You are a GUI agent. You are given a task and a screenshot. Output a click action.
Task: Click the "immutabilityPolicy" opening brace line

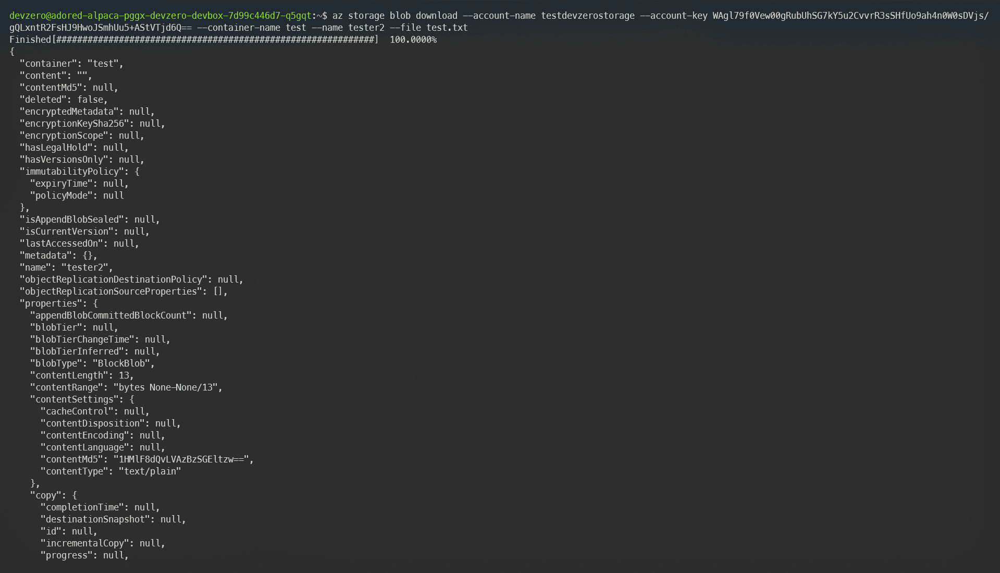point(79,172)
